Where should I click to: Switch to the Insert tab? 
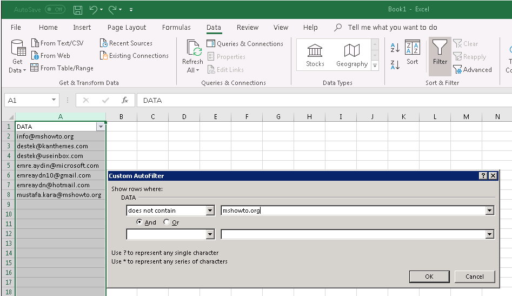82,28
